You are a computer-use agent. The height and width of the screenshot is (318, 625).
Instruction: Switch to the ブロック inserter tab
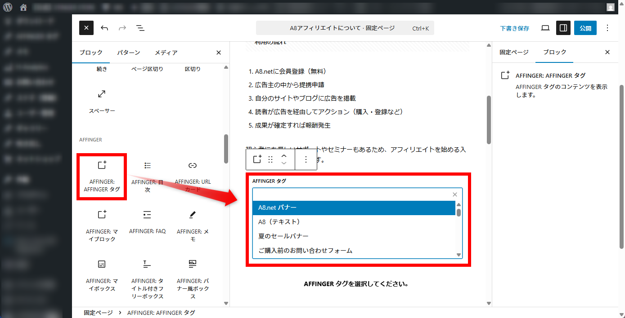coord(91,53)
